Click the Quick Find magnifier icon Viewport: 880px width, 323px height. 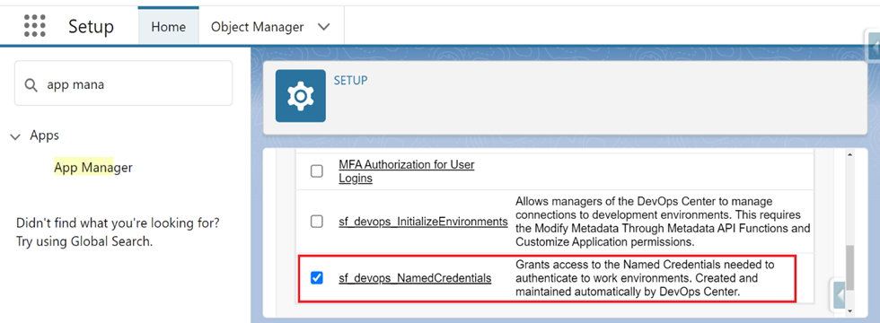(31, 84)
